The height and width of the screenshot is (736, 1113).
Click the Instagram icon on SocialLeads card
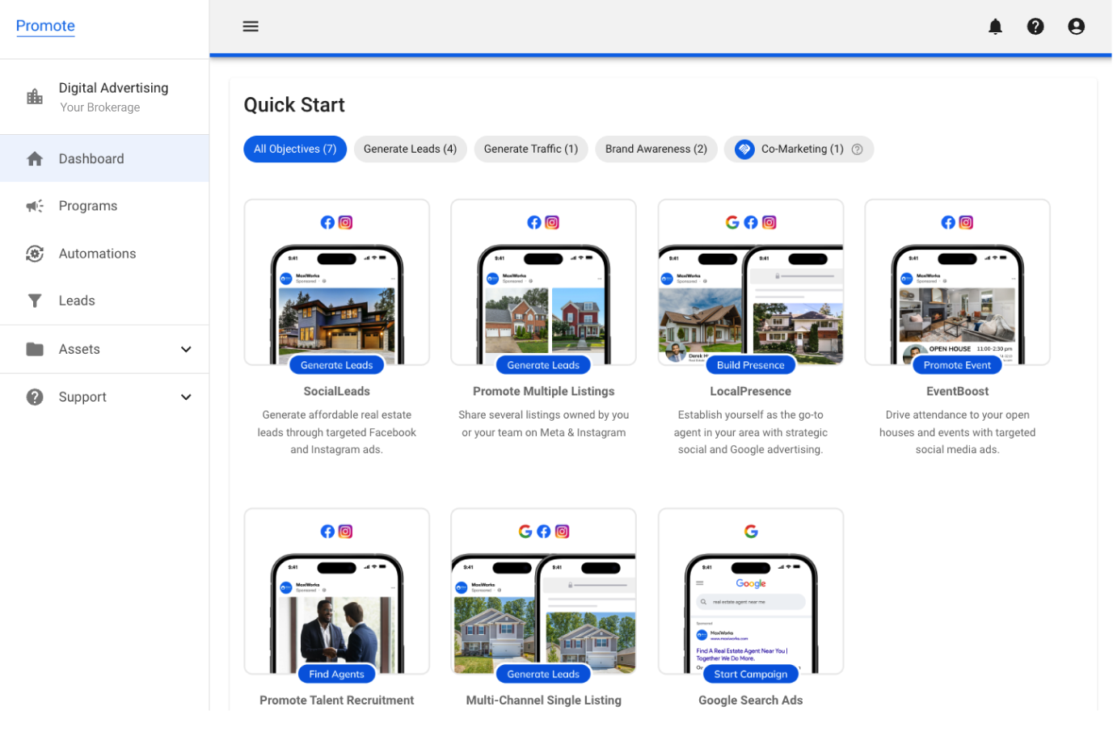(x=346, y=222)
